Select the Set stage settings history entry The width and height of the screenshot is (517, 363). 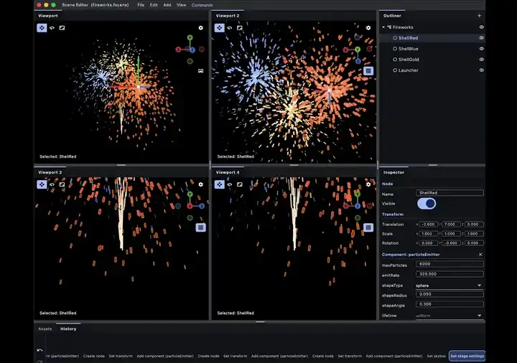467,356
